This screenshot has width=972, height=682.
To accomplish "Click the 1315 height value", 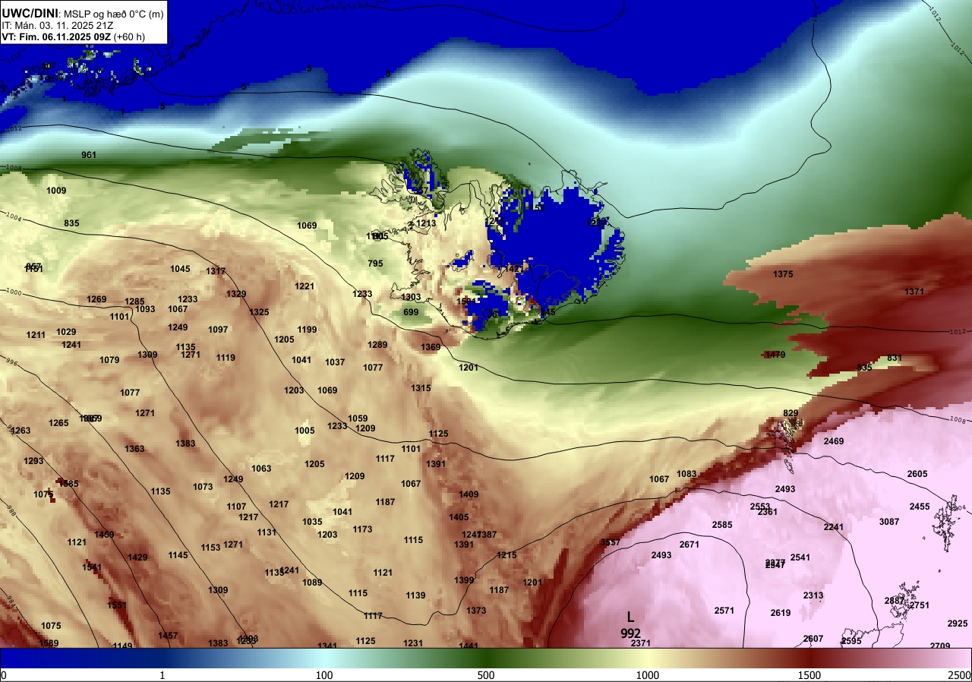I will (421, 388).
